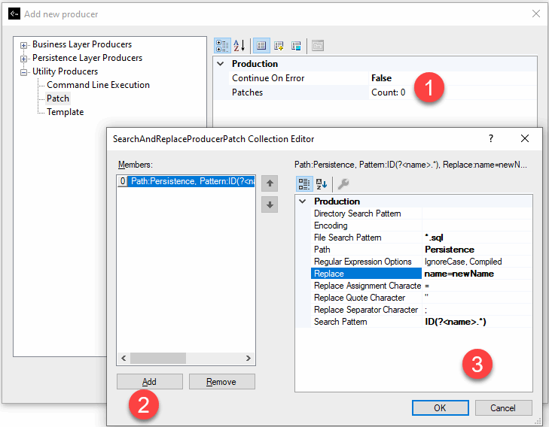Move selected member up with arrow button
The height and width of the screenshot is (427, 549).
click(x=270, y=183)
